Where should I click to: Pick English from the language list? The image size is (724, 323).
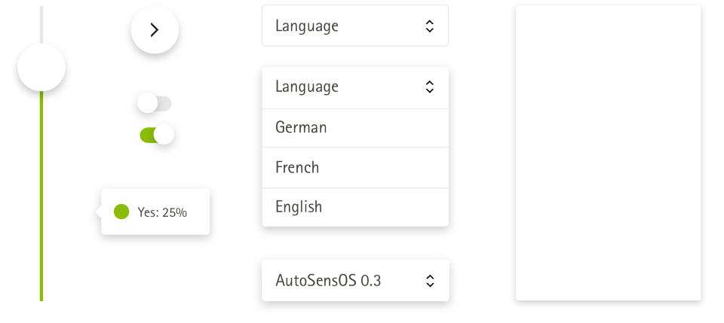[355, 207]
